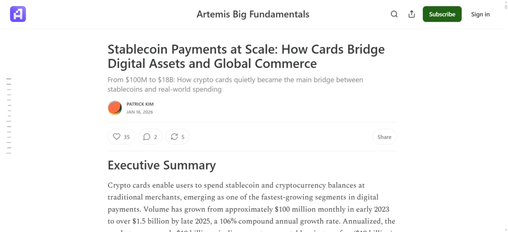Like the post via heart icon
The image size is (508, 232).
(117, 137)
